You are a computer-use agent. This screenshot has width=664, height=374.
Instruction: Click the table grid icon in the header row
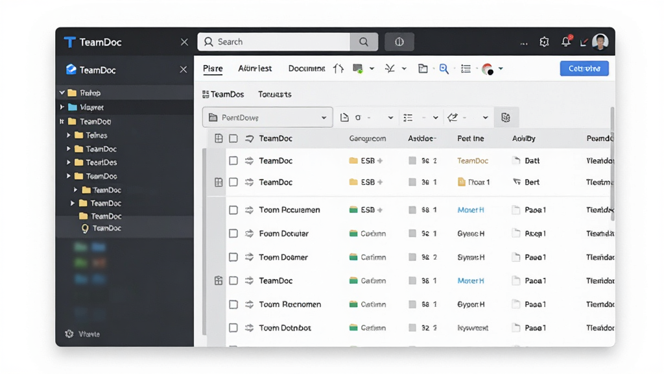tap(219, 138)
